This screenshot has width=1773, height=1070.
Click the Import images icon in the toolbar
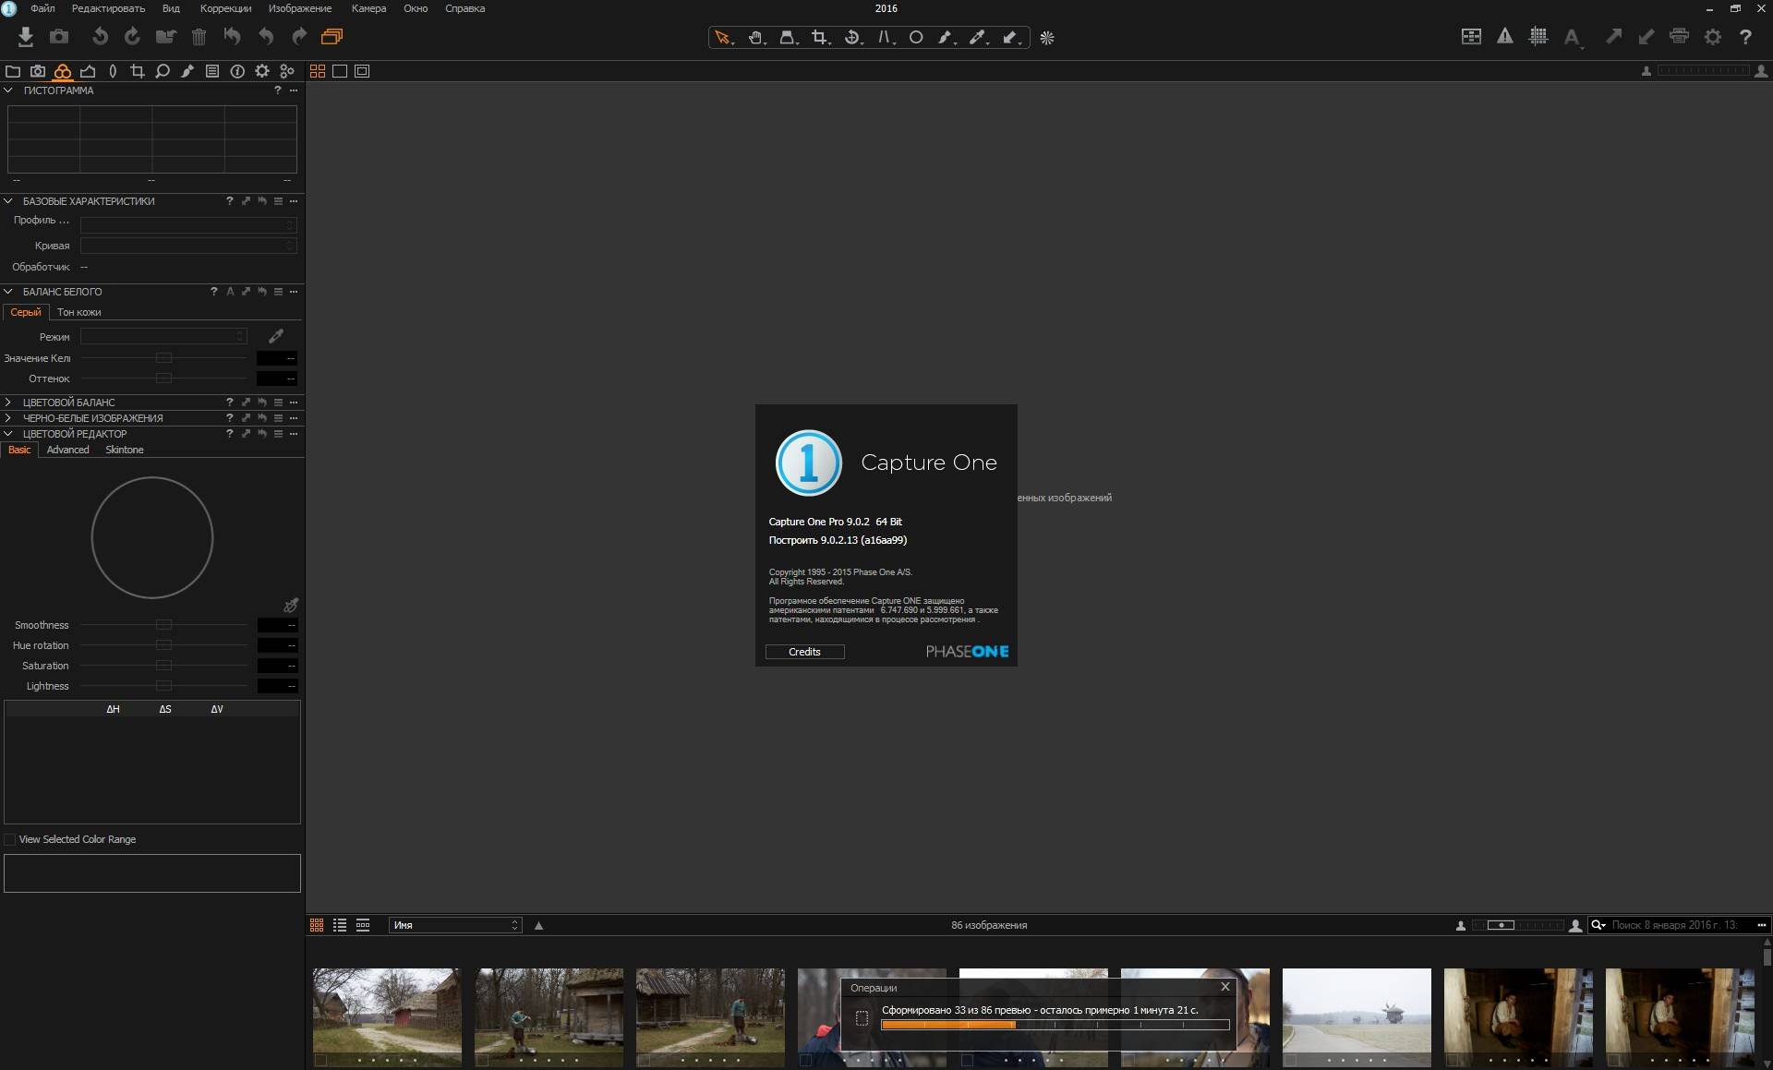click(x=26, y=37)
